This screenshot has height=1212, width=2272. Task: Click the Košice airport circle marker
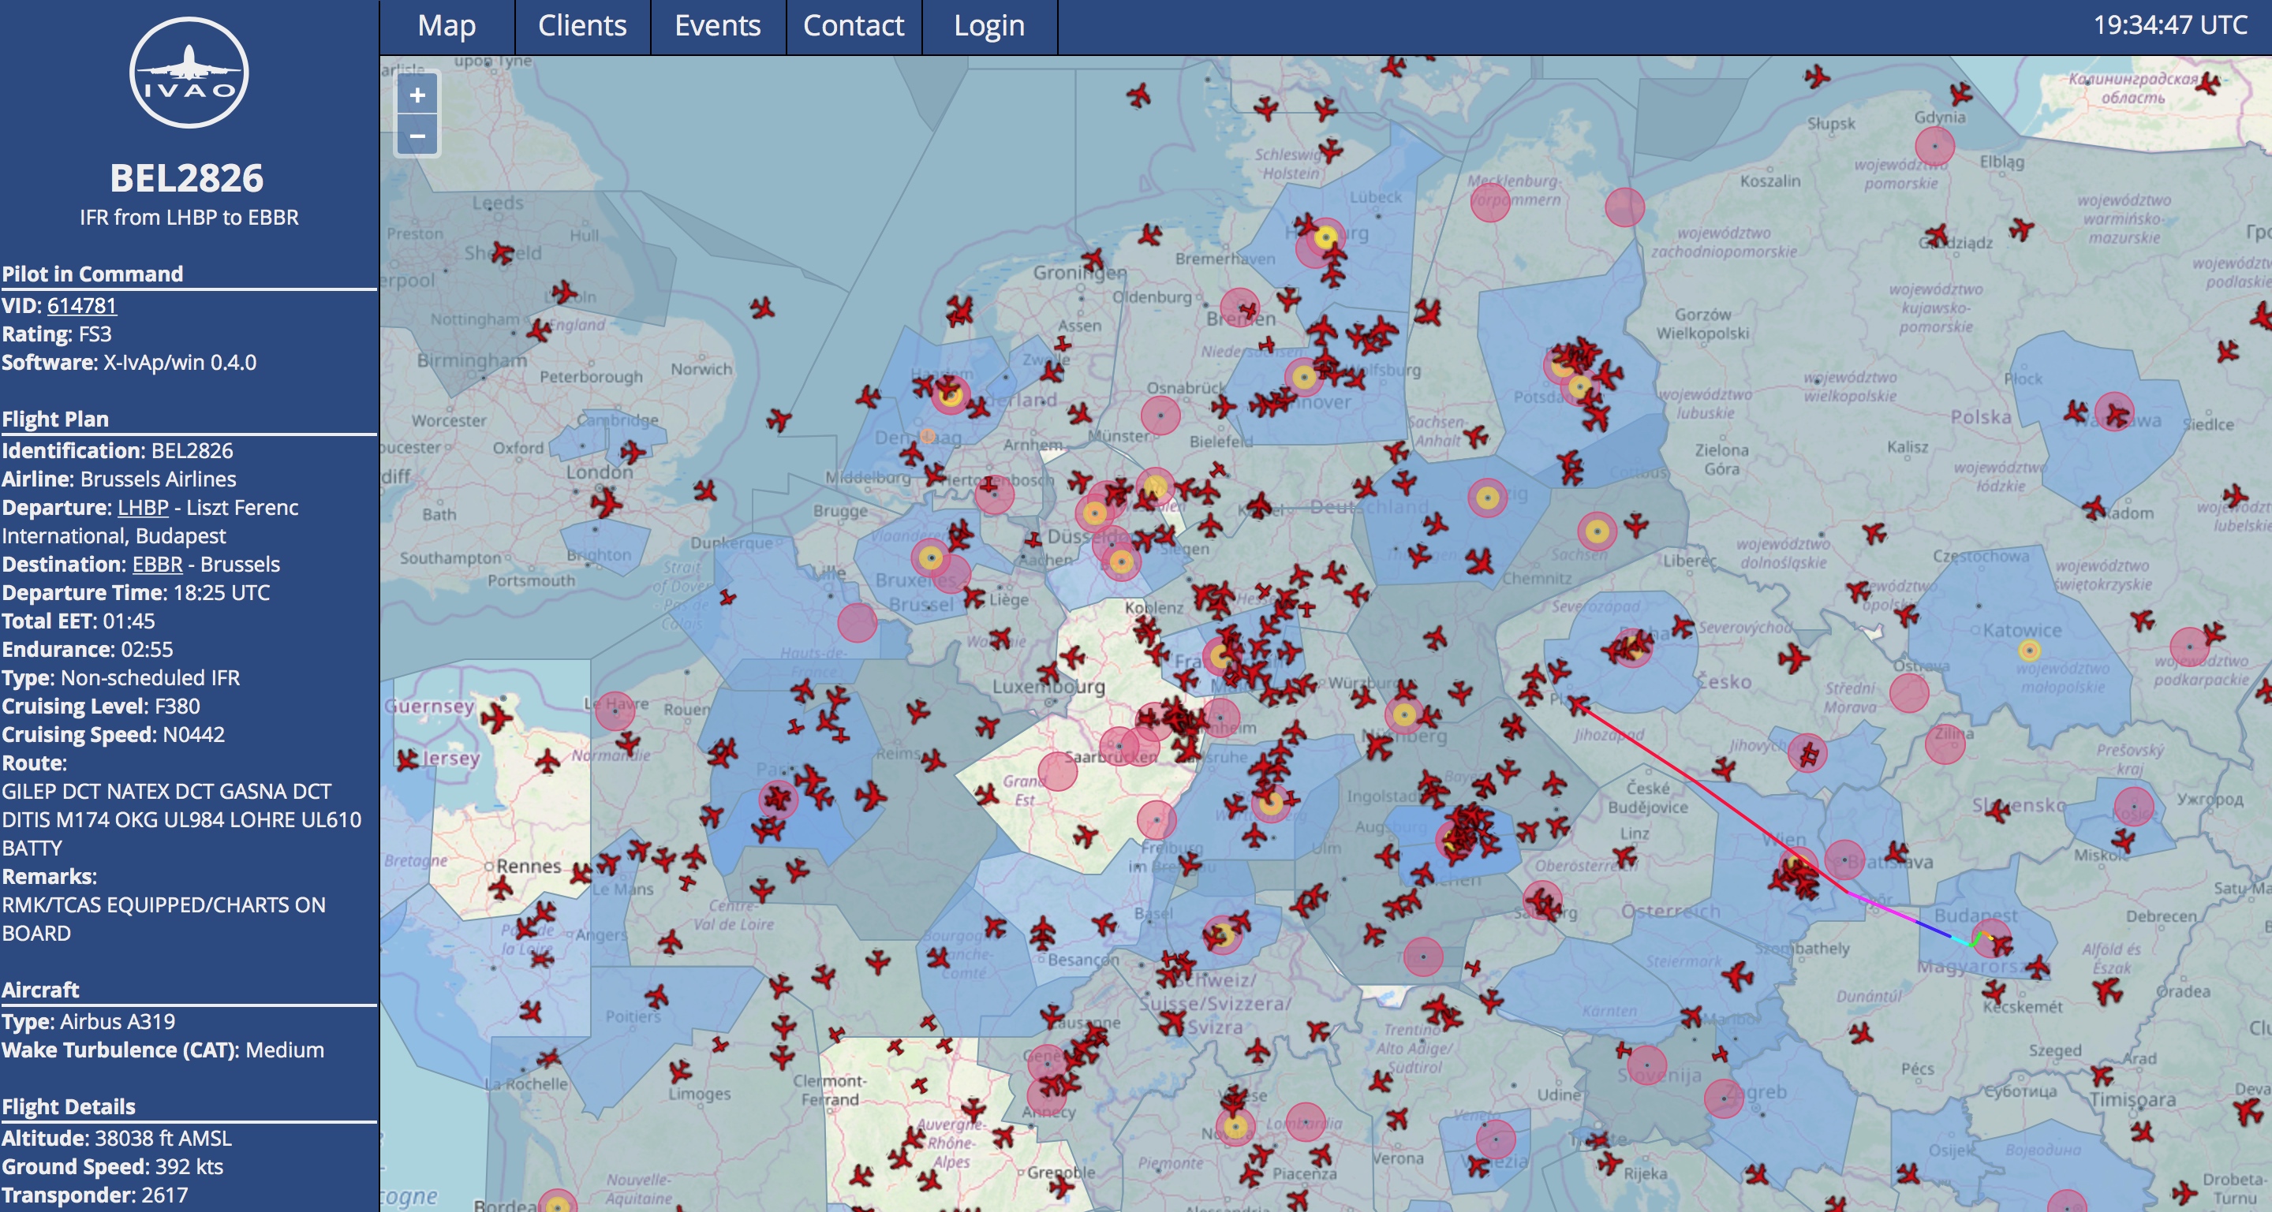(2133, 806)
